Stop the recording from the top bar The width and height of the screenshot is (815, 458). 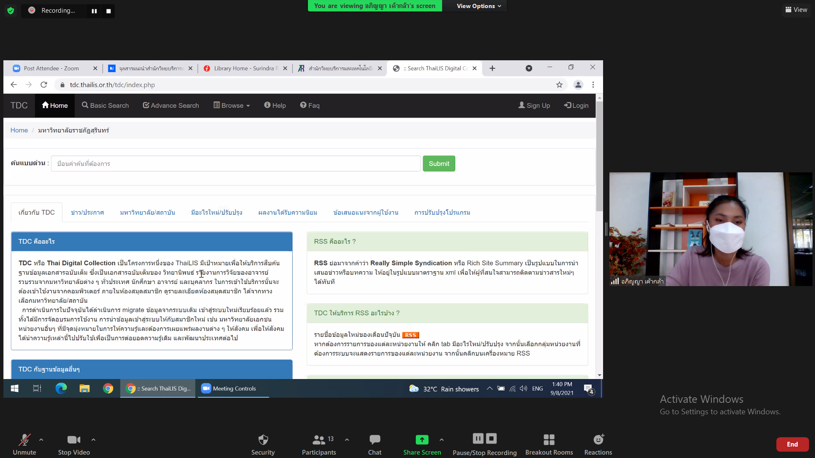pos(108,11)
